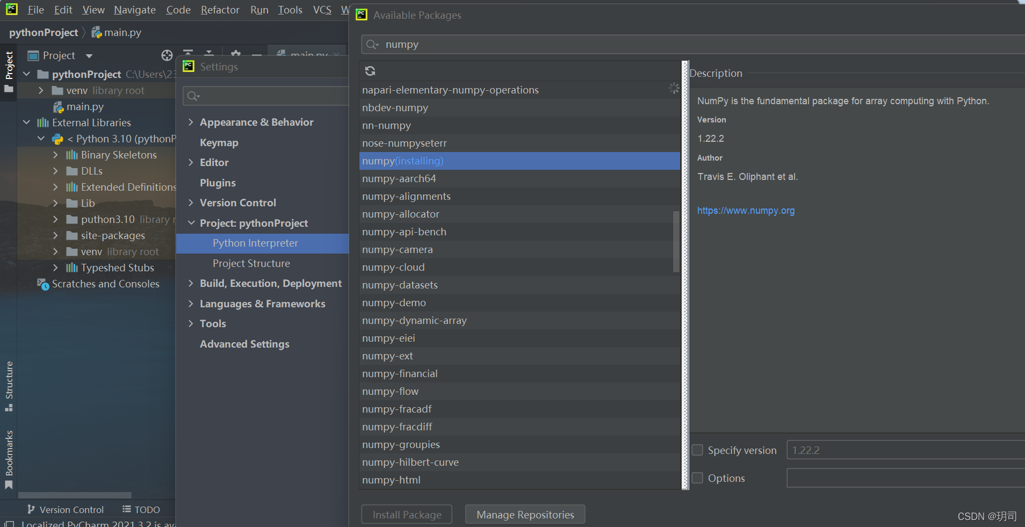
Task: Click the Extended Definitions library icon
Action: [72, 187]
